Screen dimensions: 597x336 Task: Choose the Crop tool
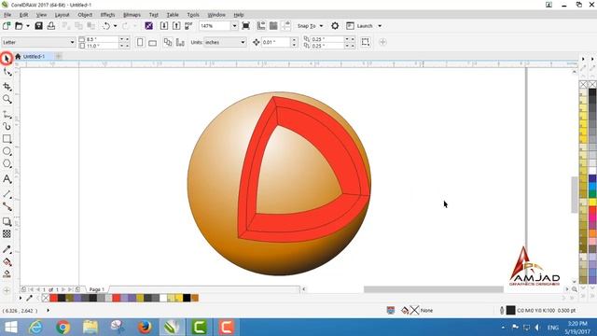(x=7, y=87)
